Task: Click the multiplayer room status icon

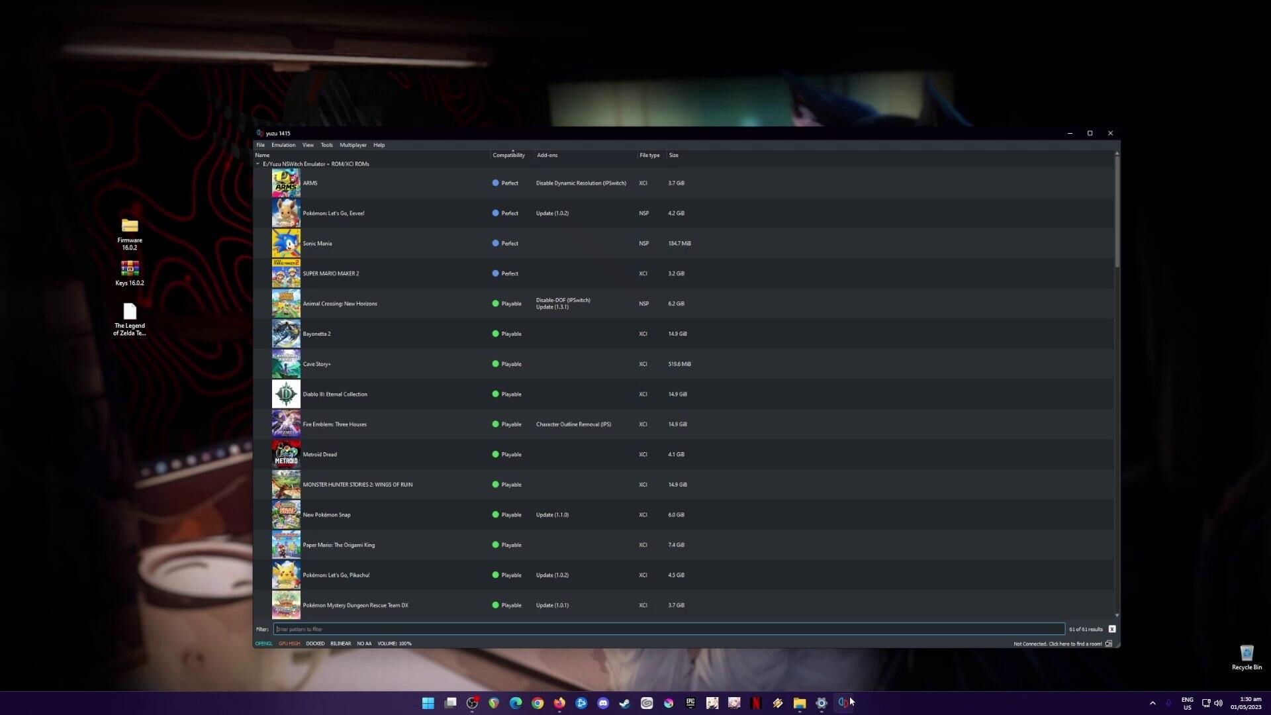Action: click(1109, 643)
